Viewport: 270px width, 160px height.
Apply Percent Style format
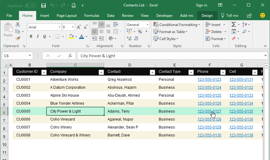coord(140,32)
